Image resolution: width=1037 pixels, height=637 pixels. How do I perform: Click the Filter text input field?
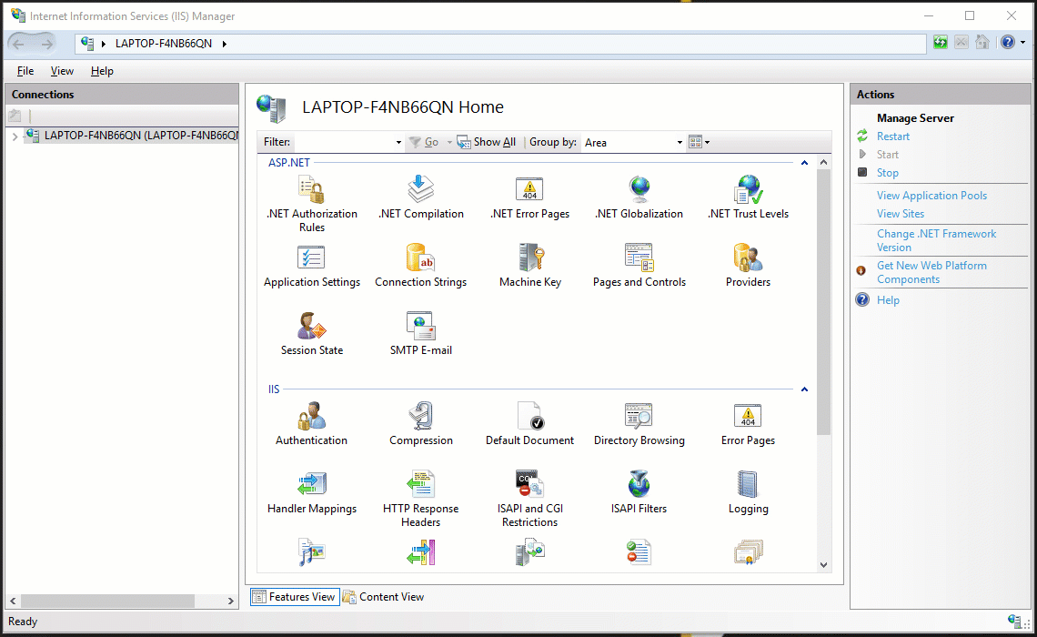[x=344, y=142]
